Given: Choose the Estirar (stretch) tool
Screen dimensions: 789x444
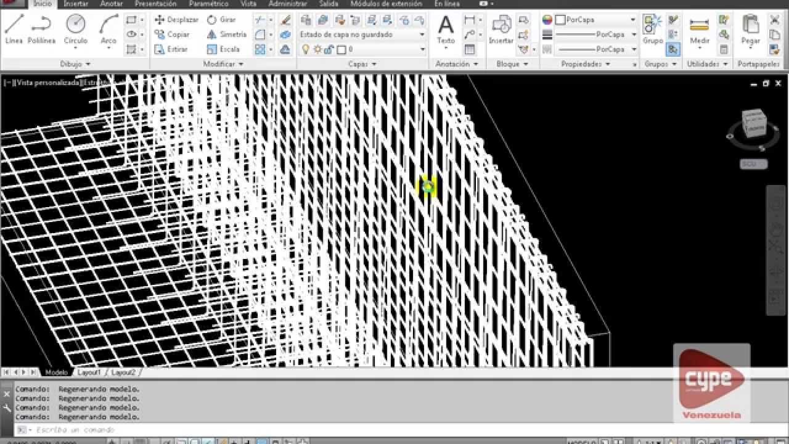Looking at the screenshot, I should click(x=171, y=49).
